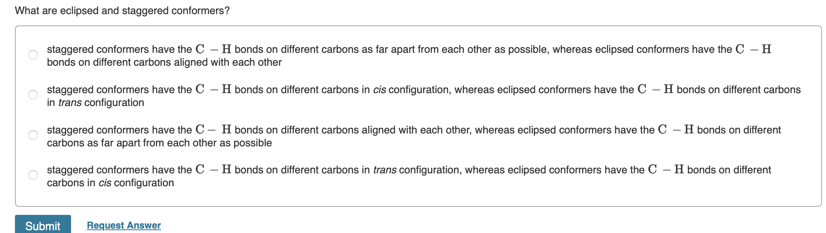
Task: Click the C—H notation in the first answer
Action: pos(212,49)
